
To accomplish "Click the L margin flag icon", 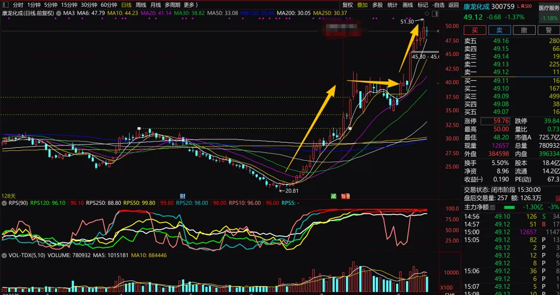I will click(x=519, y=6).
